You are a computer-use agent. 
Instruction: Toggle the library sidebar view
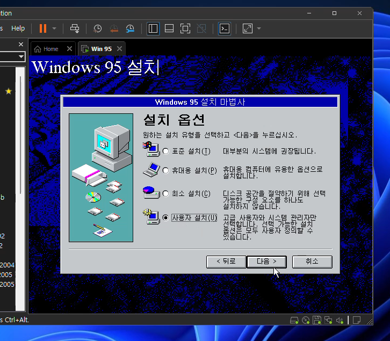click(x=153, y=28)
